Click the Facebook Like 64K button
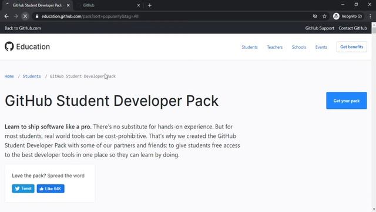376x212 pixels. 51,188
